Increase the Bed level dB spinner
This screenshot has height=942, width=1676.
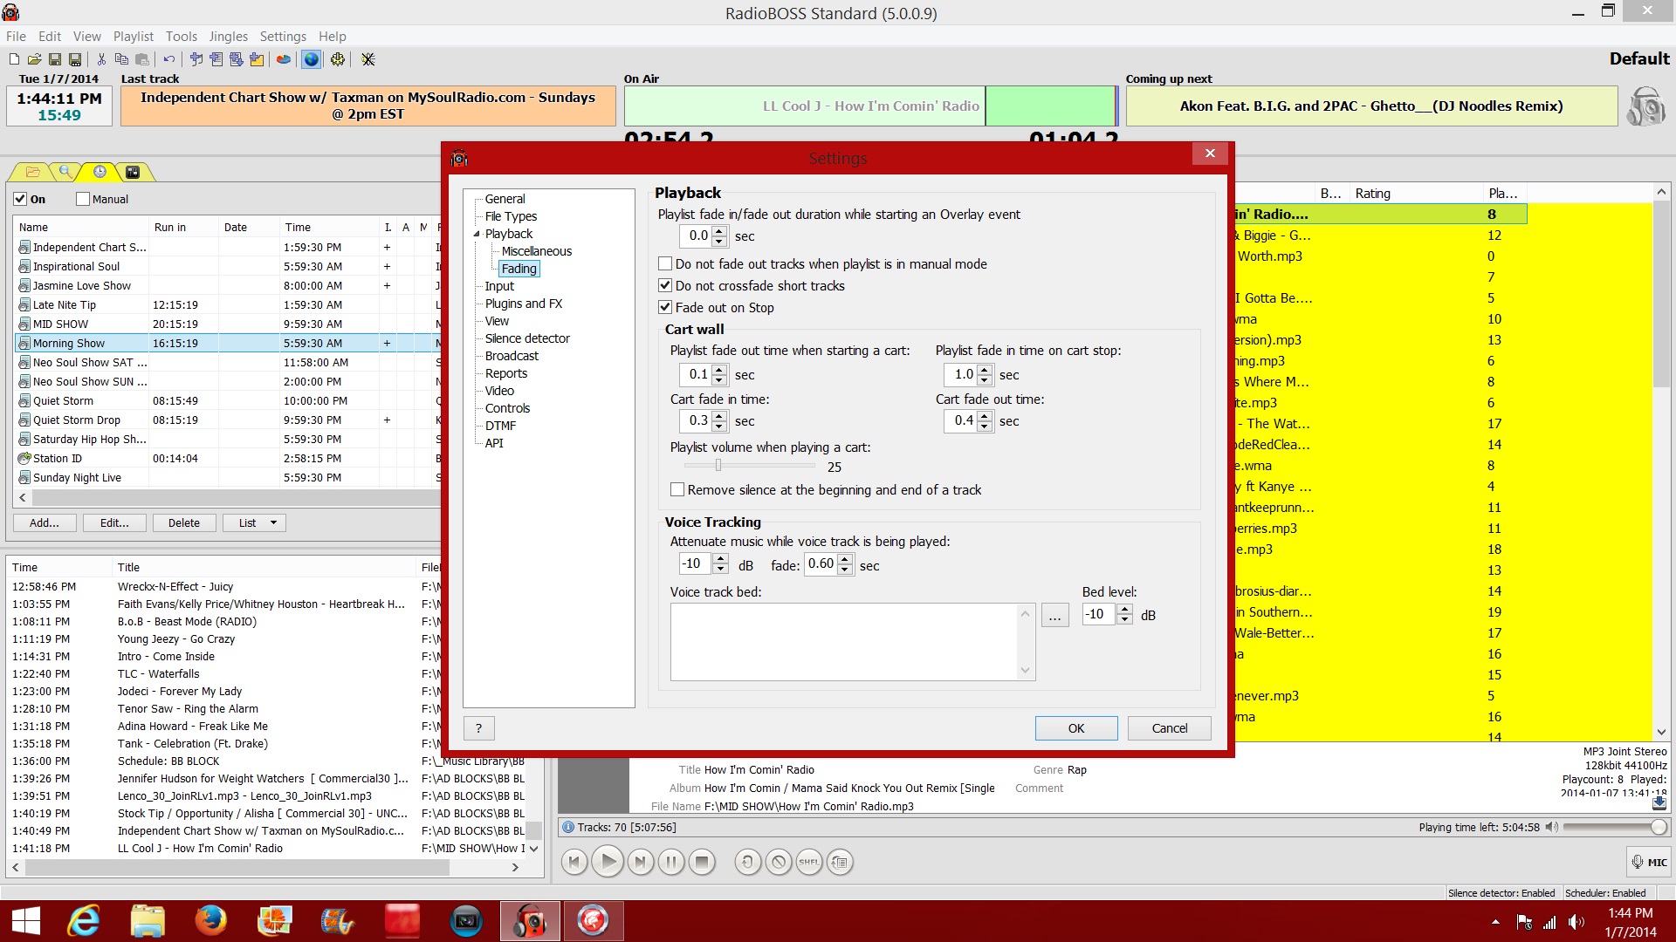(x=1124, y=609)
